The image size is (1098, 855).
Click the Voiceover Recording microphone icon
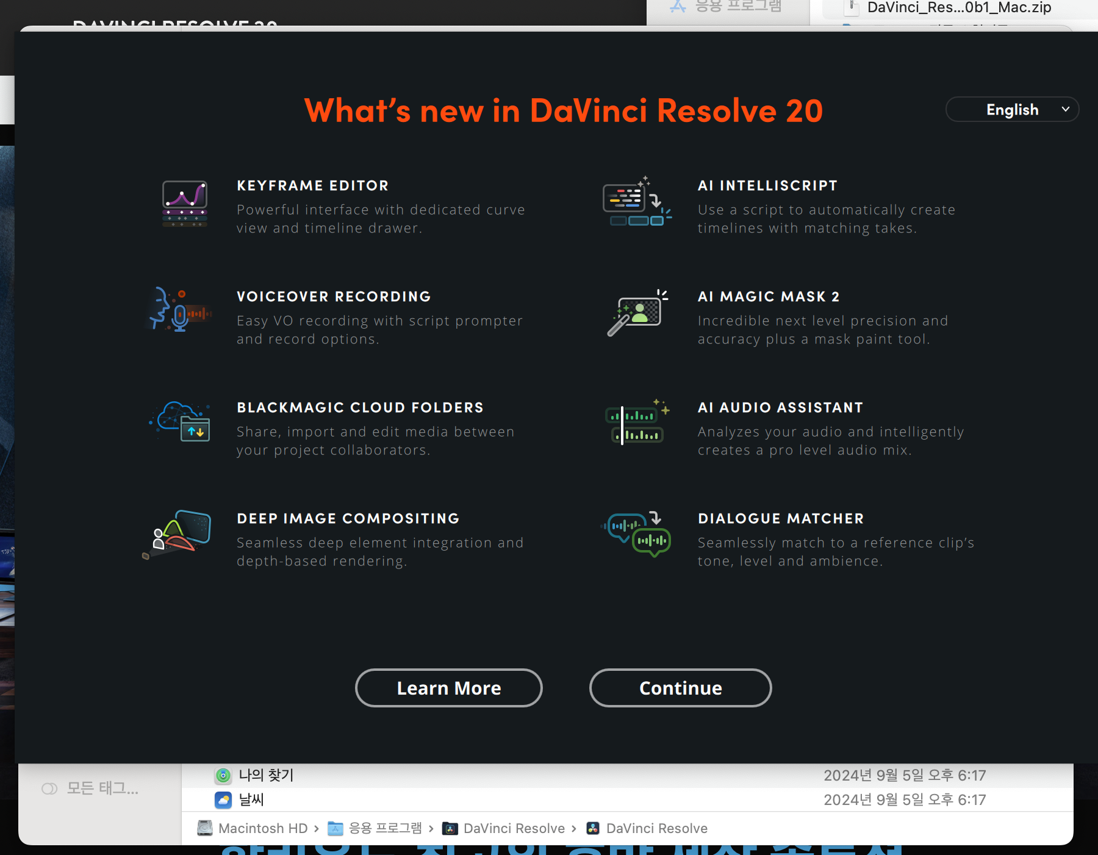(x=180, y=310)
